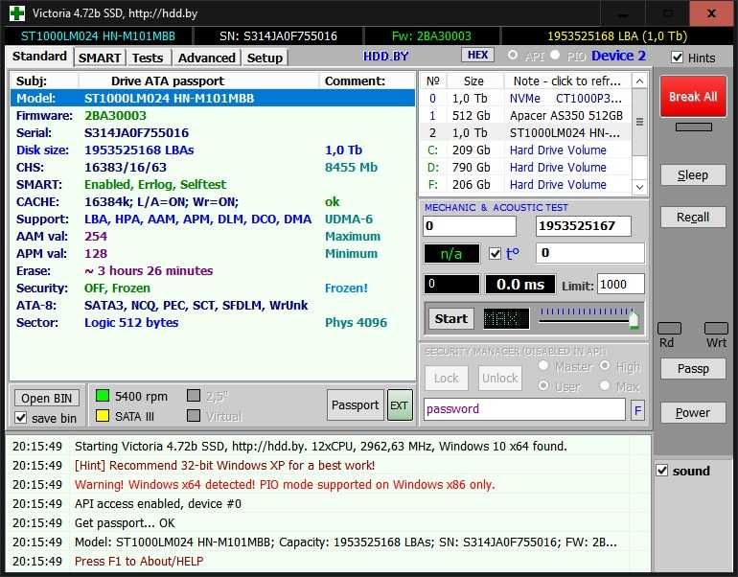Click the indicator bar under Break All
The image size is (738, 577).
tap(693, 127)
